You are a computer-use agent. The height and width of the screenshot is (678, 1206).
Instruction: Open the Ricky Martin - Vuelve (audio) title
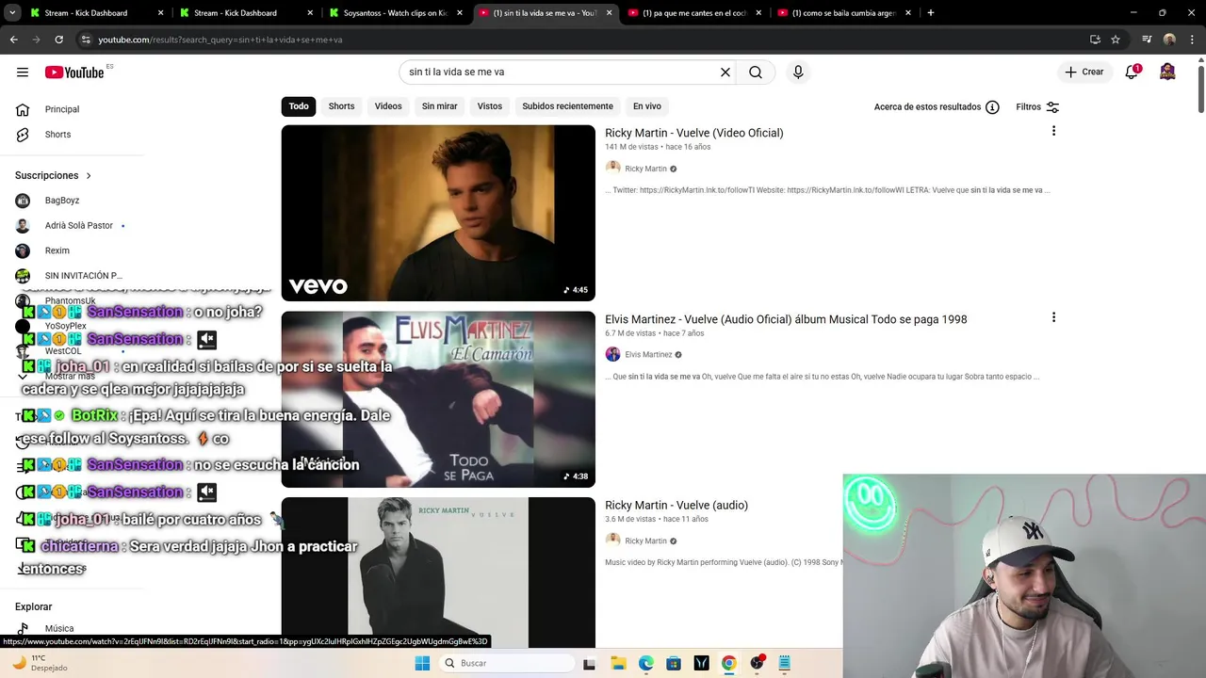(676, 506)
